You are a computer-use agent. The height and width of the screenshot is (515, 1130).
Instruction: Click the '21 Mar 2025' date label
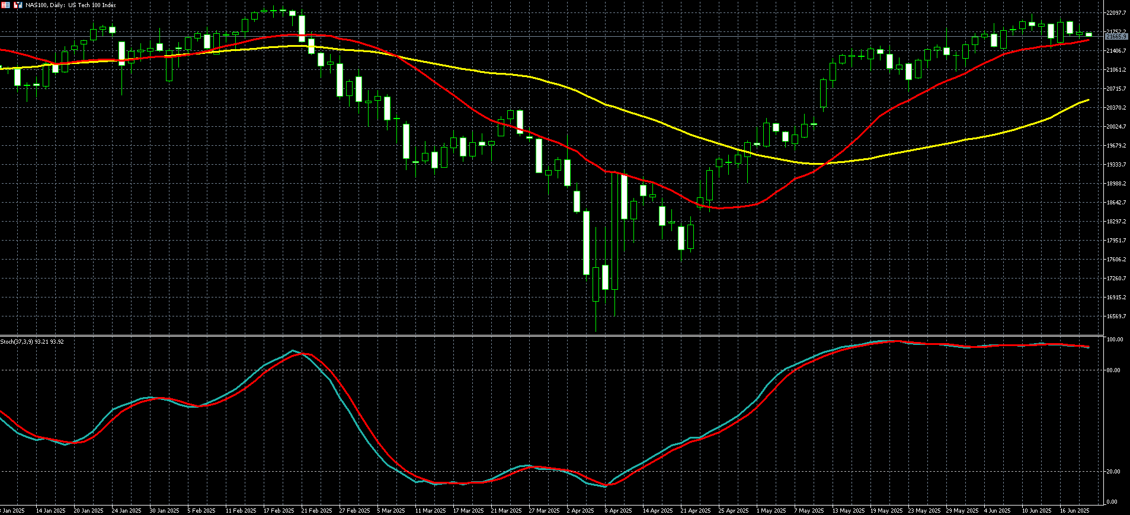[506, 510]
